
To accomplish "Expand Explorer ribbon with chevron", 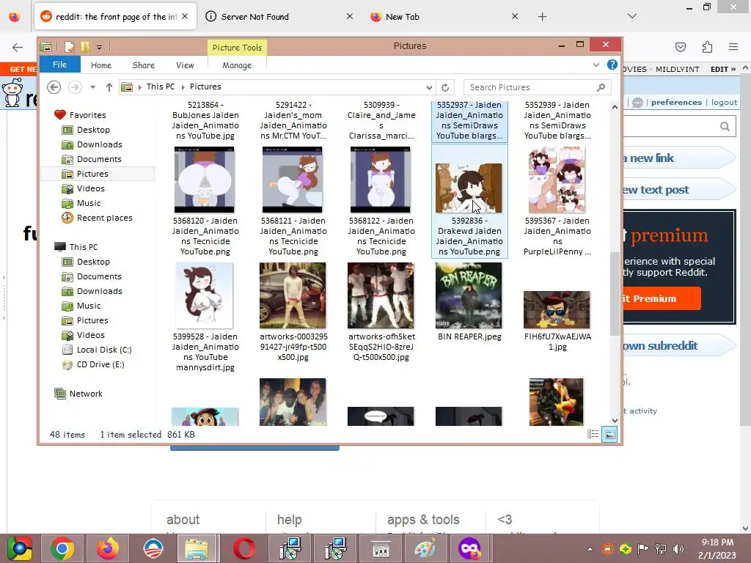I will (596, 65).
